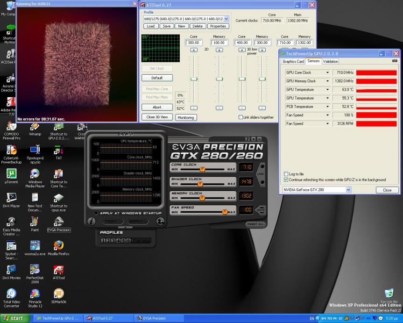Select the Paint desktop icon
This screenshot has height=323, width=403.
click(35, 224)
